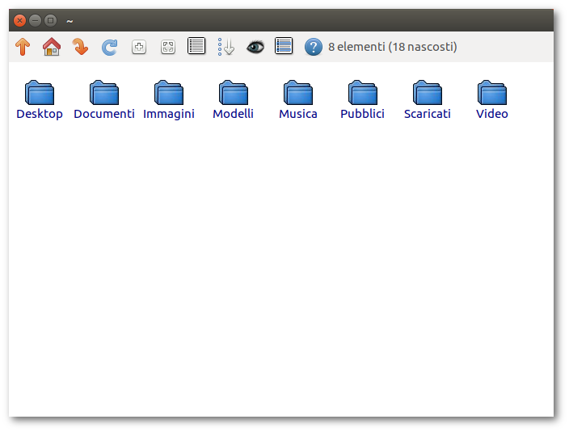
Task: Click the Immagini folder icon
Action: 169,94
